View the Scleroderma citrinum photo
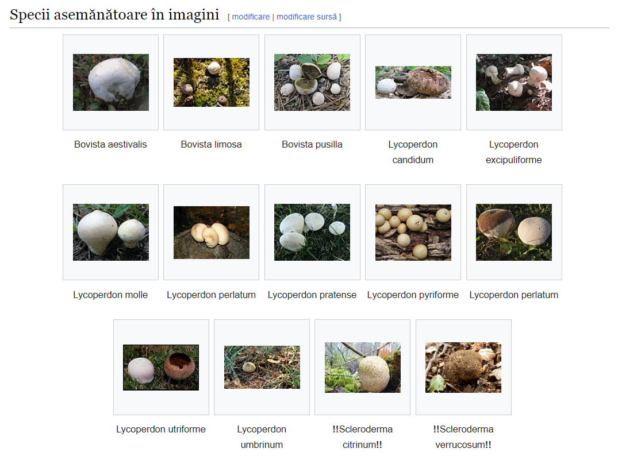Screen dimensions: 618x460 [362, 367]
